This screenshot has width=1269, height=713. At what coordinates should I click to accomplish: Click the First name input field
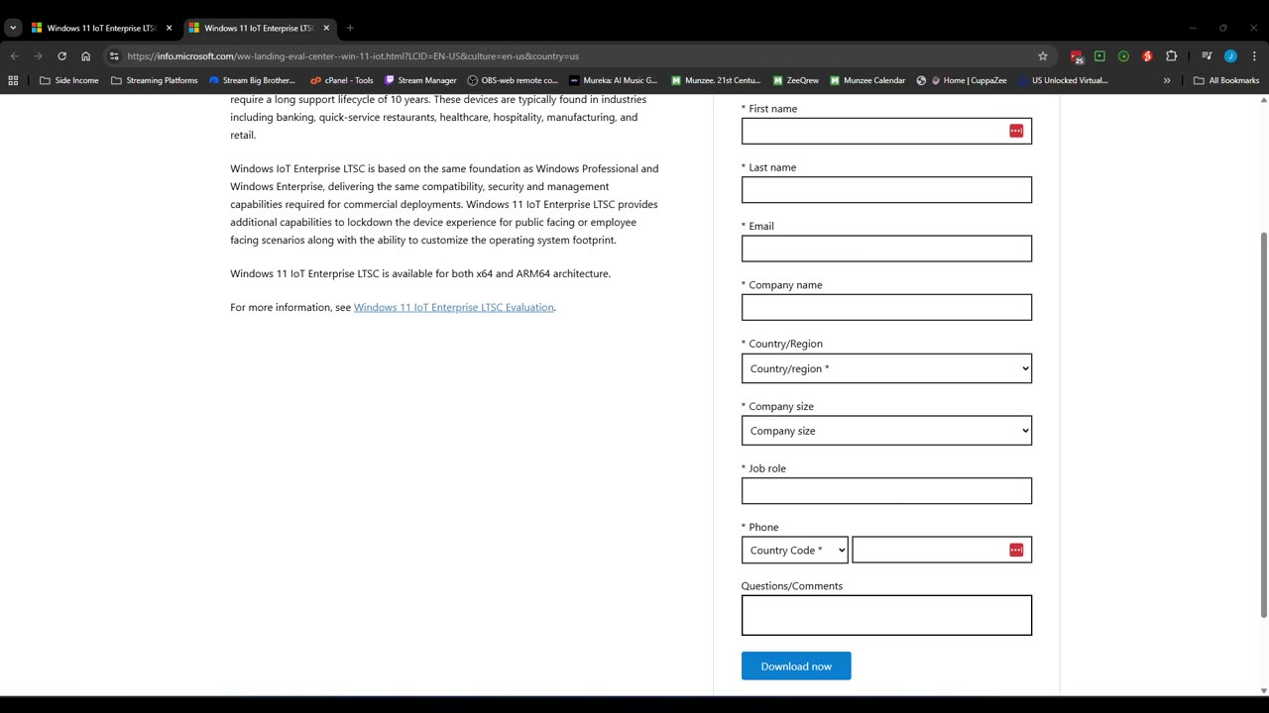(886, 131)
